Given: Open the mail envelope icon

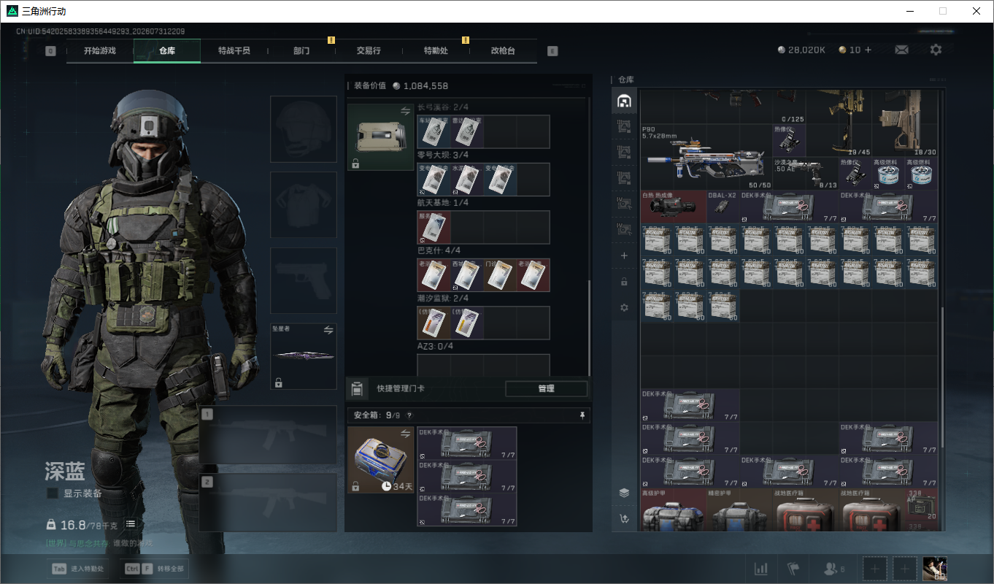Looking at the screenshot, I should [x=902, y=50].
